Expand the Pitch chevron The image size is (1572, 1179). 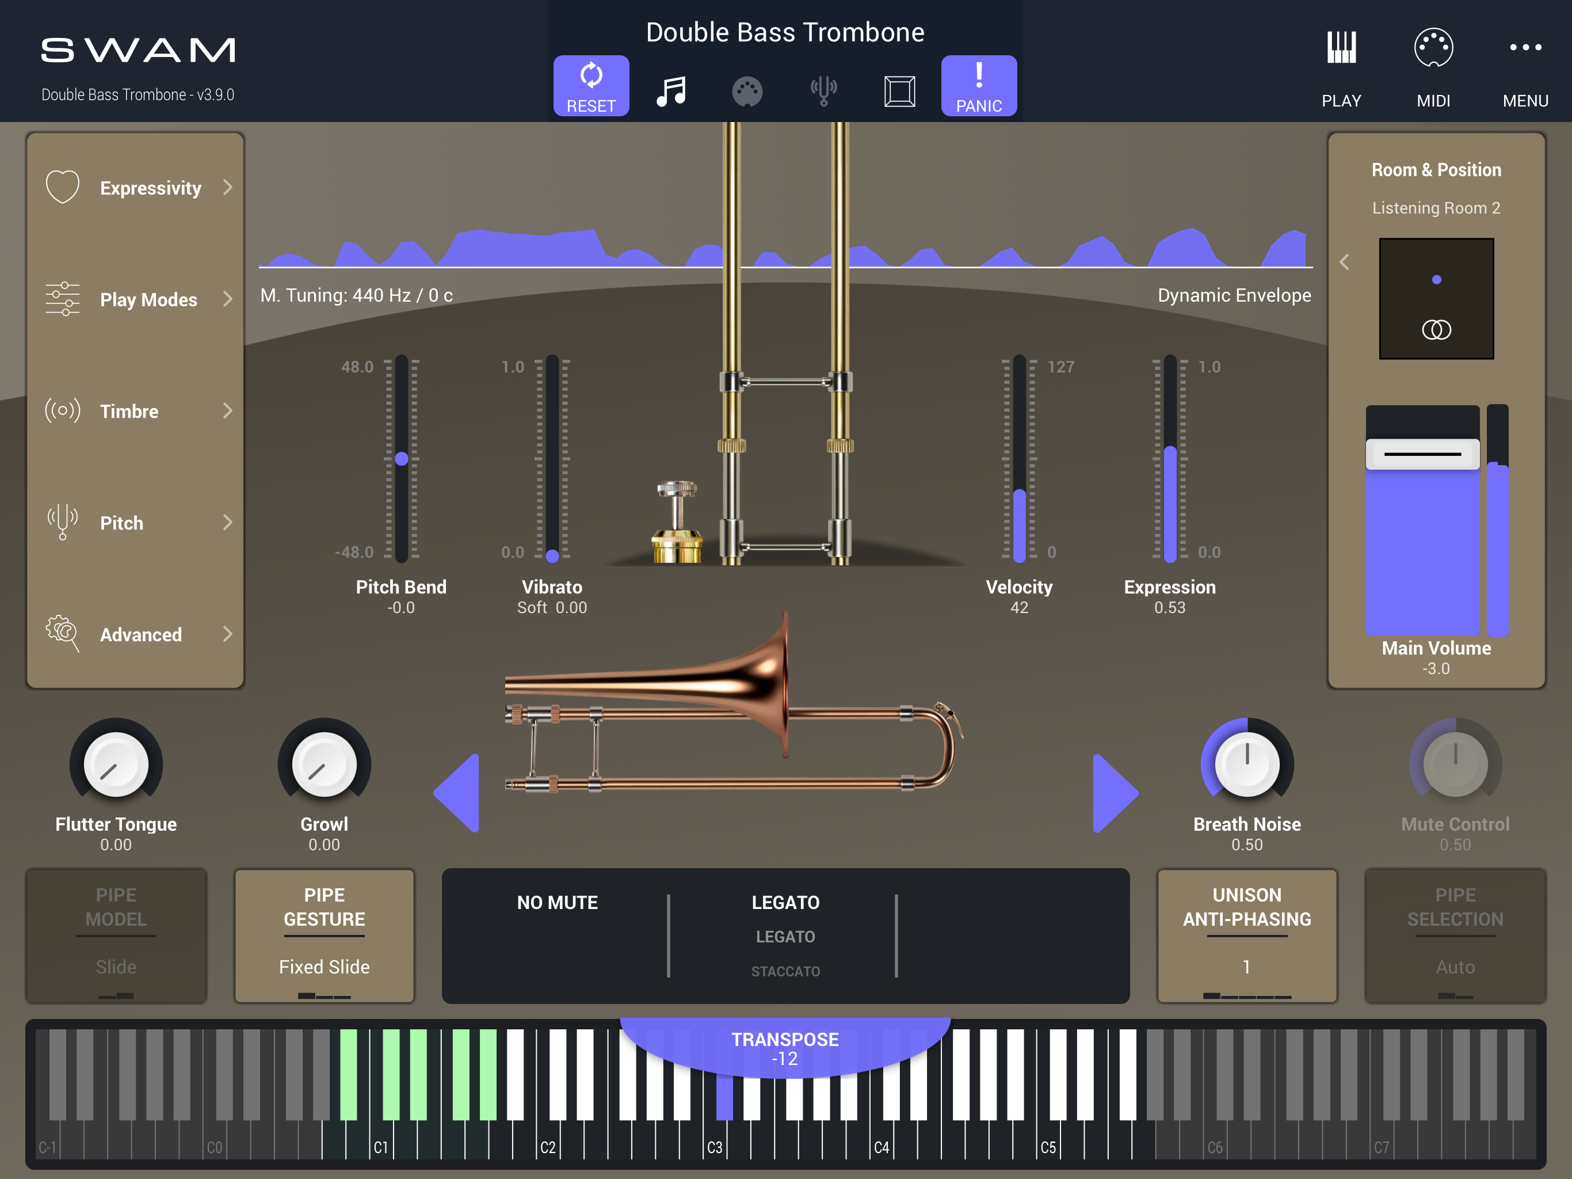pyautogui.click(x=227, y=522)
